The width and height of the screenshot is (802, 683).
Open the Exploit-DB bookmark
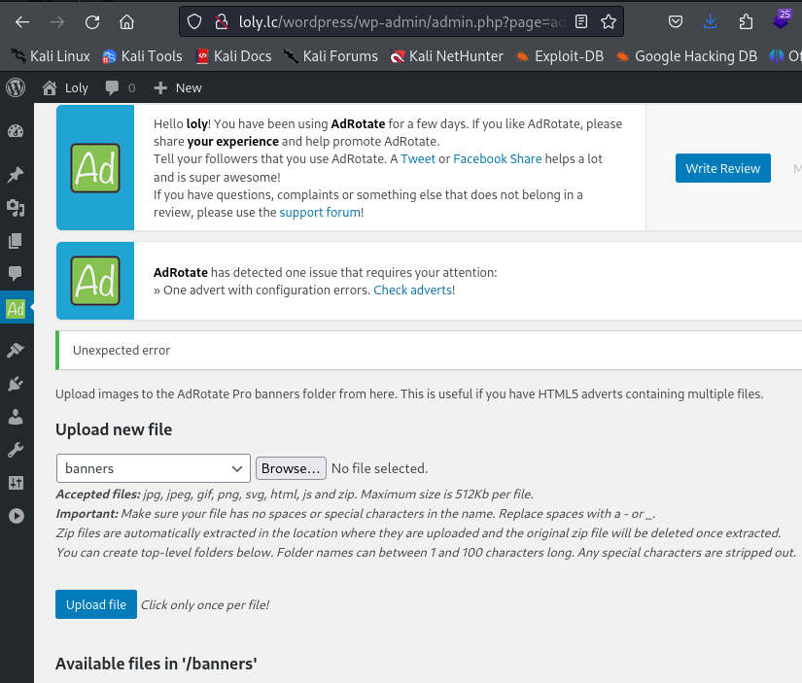point(559,56)
